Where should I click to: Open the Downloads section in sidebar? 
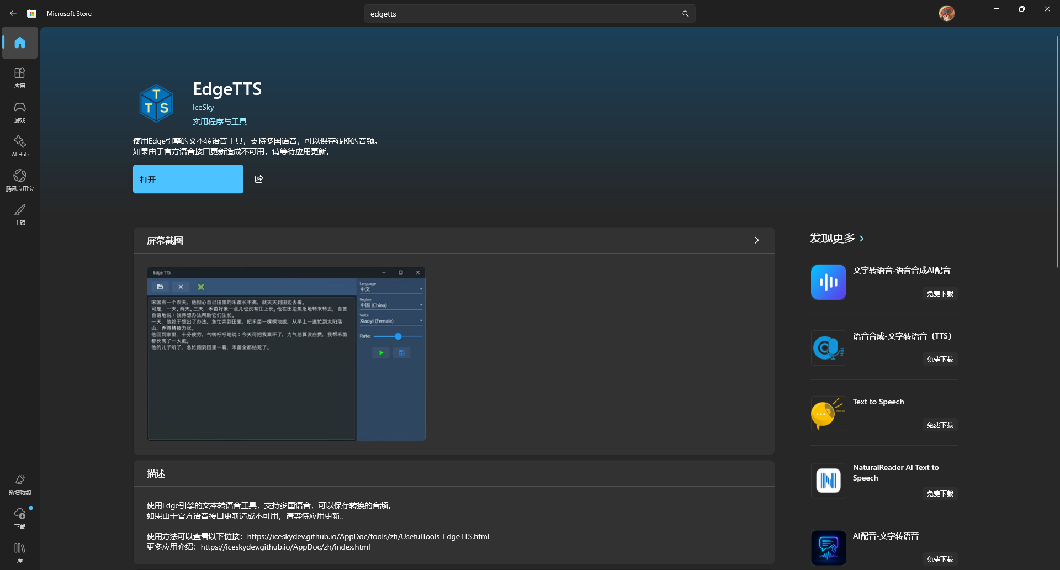(x=20, y=518)
